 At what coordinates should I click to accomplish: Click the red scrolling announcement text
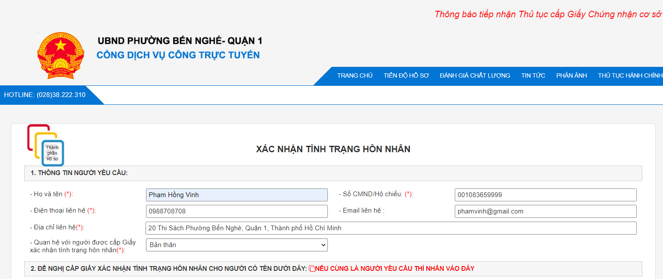tap(549, 14)
